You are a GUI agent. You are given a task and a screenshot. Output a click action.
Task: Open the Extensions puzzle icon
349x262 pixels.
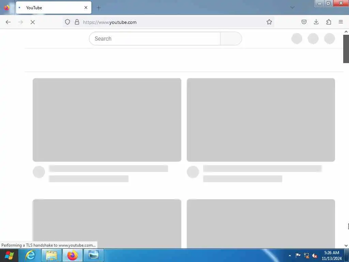[329, 22]
